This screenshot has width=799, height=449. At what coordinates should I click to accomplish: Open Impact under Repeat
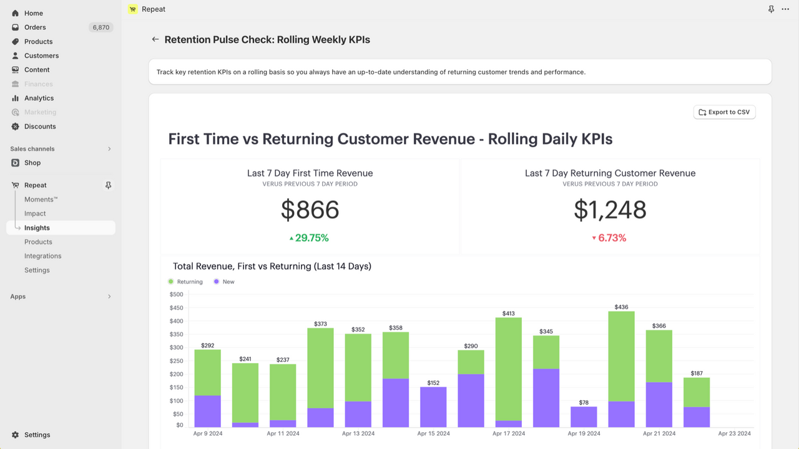tap(35, 213)
